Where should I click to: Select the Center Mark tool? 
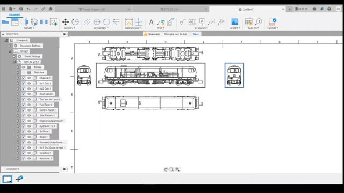[97, 22]
